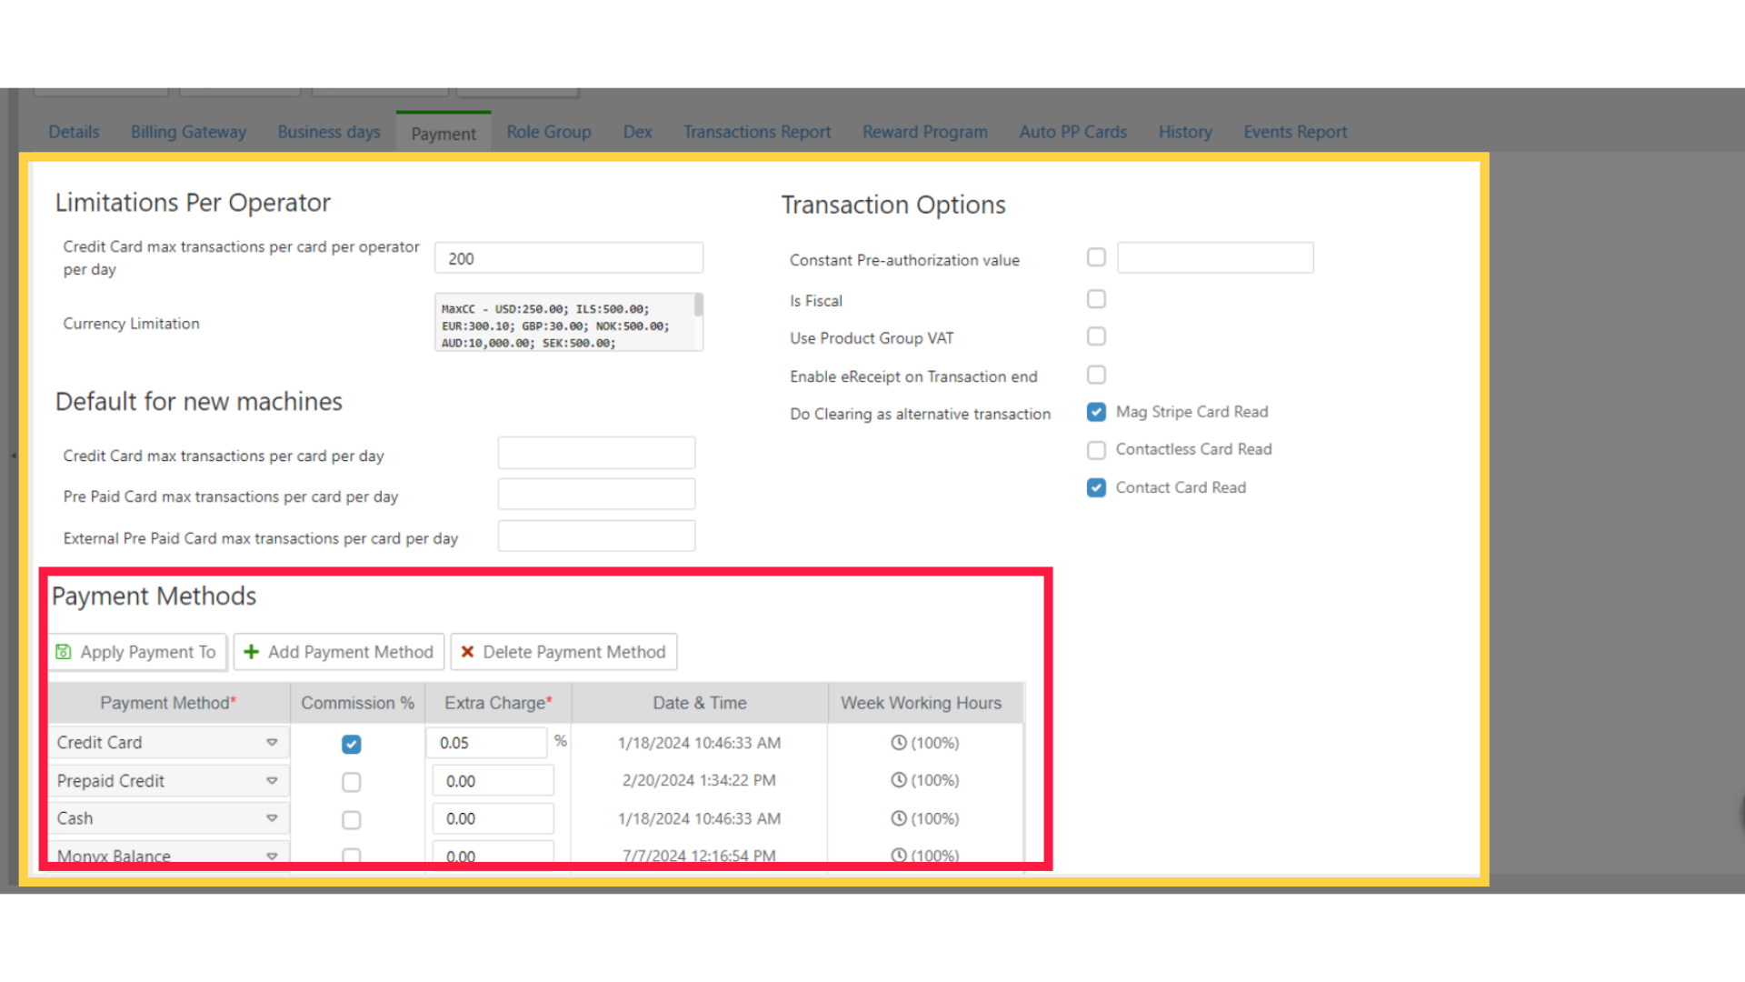Click clock icon in Credit Card row
This screenshot has width=1745, height=982.
pos(898,743)
